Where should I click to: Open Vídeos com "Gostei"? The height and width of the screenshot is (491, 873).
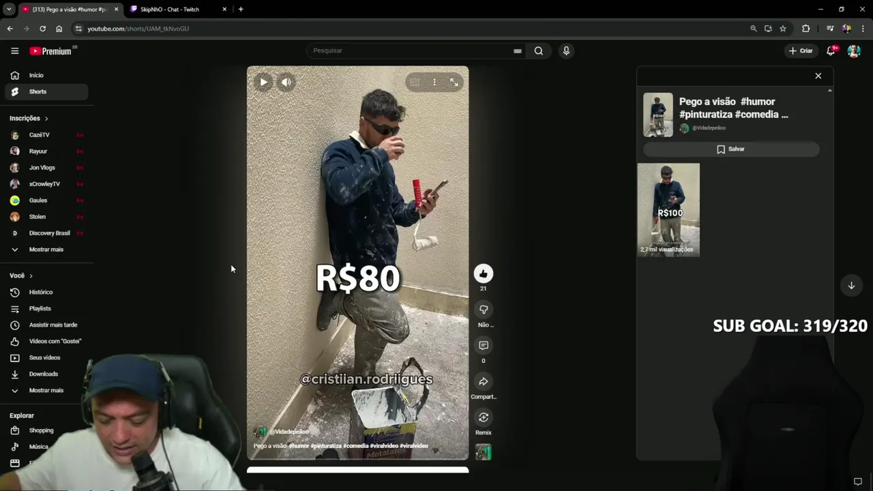(x=46, y=341)
